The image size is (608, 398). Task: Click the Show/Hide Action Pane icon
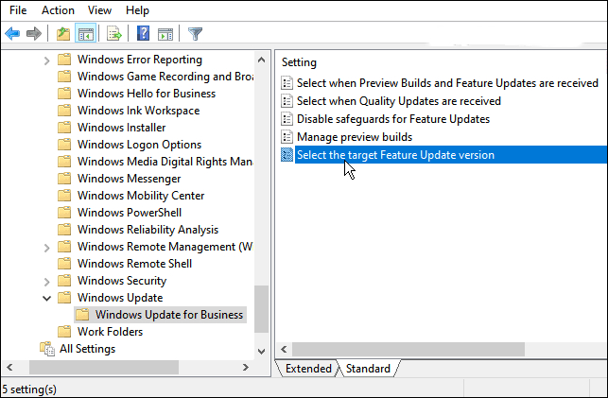tap(165, 34)
